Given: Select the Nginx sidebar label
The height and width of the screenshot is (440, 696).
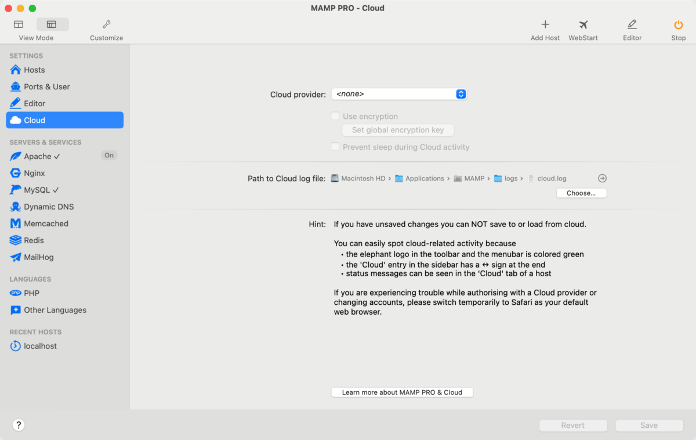Looking at the screenshot, I should click(x=34, y=173).
